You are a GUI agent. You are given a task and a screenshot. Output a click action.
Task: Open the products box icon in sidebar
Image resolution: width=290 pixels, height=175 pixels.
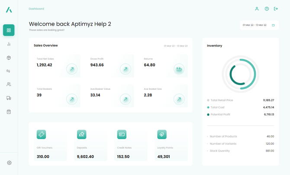[x=9, y=57]
